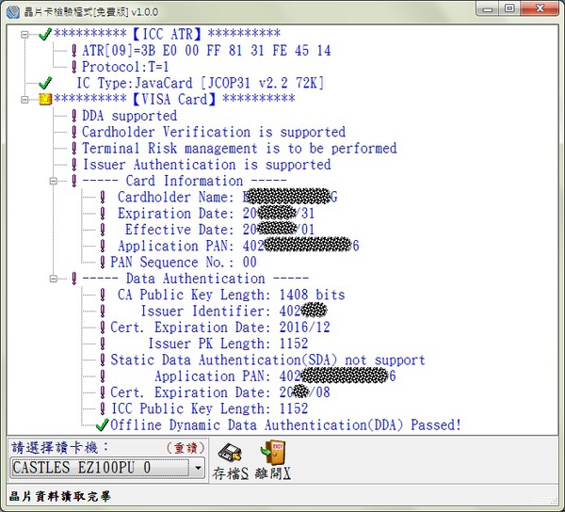Click exclamation icon beside DDA supported
565x512 pixels.
pos(73,116)
